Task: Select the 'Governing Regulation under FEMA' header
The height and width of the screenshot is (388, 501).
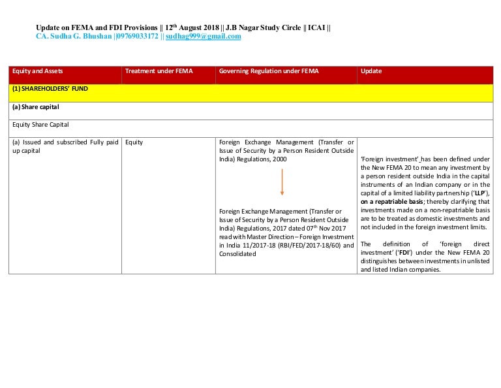Action: (269, 71)
